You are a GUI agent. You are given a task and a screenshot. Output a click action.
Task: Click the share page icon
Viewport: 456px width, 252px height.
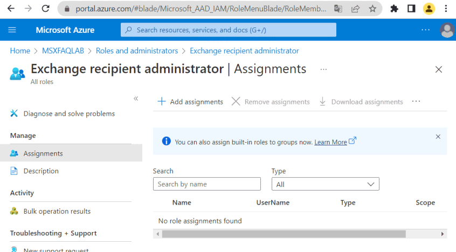(x=355, y=9)
